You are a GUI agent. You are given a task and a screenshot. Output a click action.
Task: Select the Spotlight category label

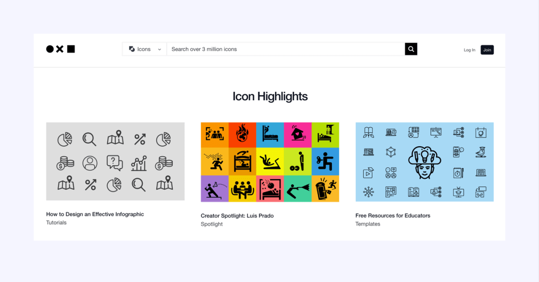click(212, 224)
